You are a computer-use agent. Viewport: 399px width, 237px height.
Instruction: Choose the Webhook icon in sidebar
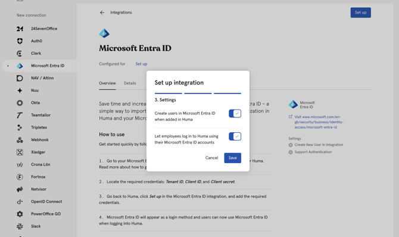tap(20, 140)
